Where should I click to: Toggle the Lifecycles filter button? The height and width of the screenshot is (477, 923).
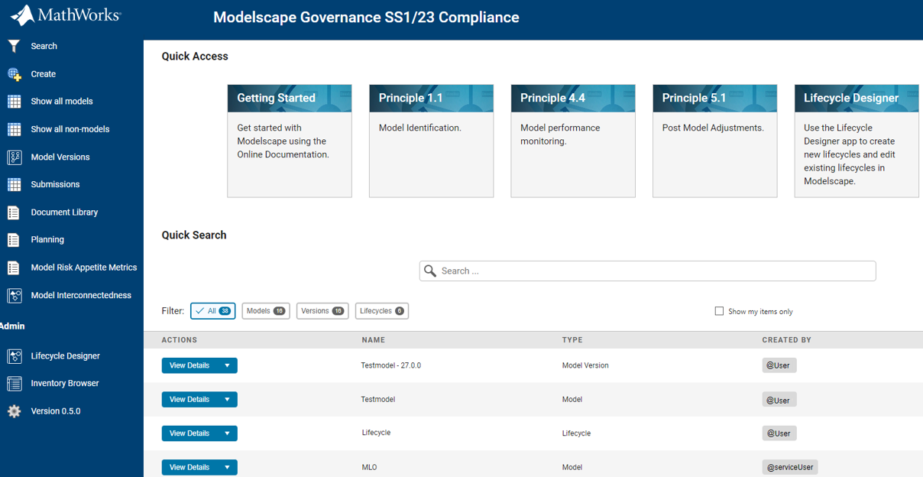click(x=381, y=310)
